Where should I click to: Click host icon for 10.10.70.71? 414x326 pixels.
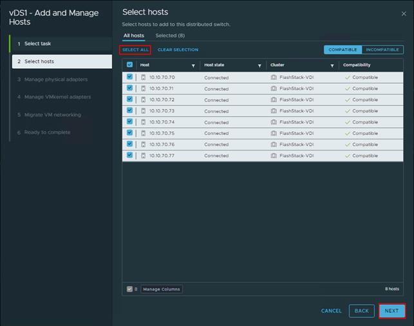[143, 89]
